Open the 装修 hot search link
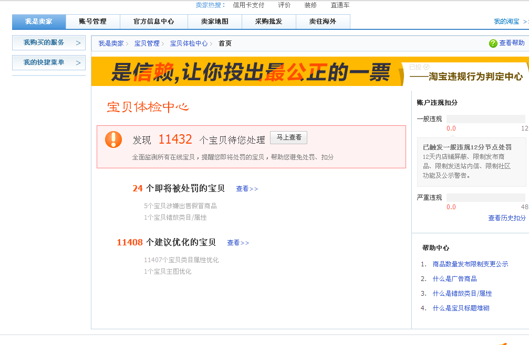This screenshot has width=529, height=345. (310, 5)
